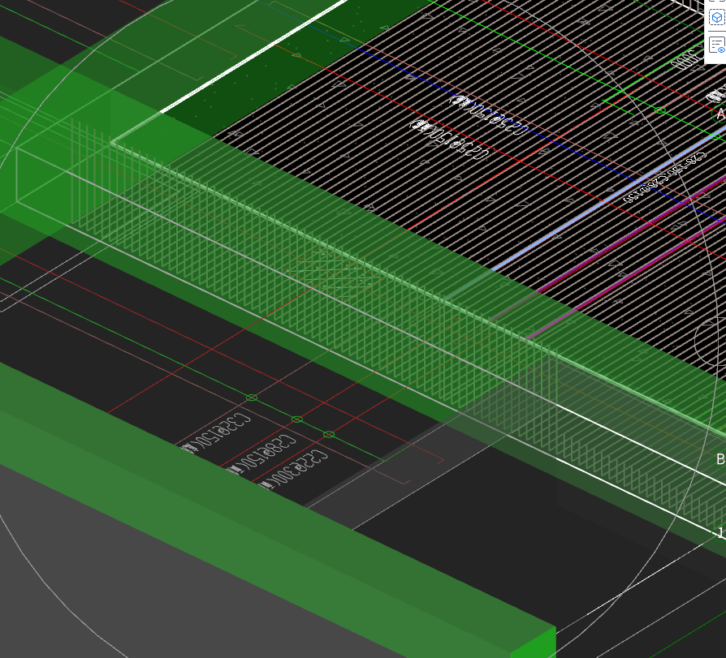
Task: Click the blue 3D cube view icon
Action: 717,18
